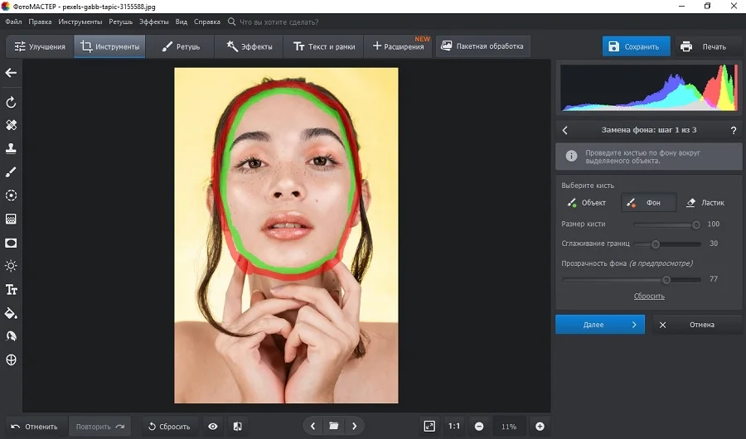
Task: Adjust the Сглаживание границ slider handle
Action: [655, 244]
